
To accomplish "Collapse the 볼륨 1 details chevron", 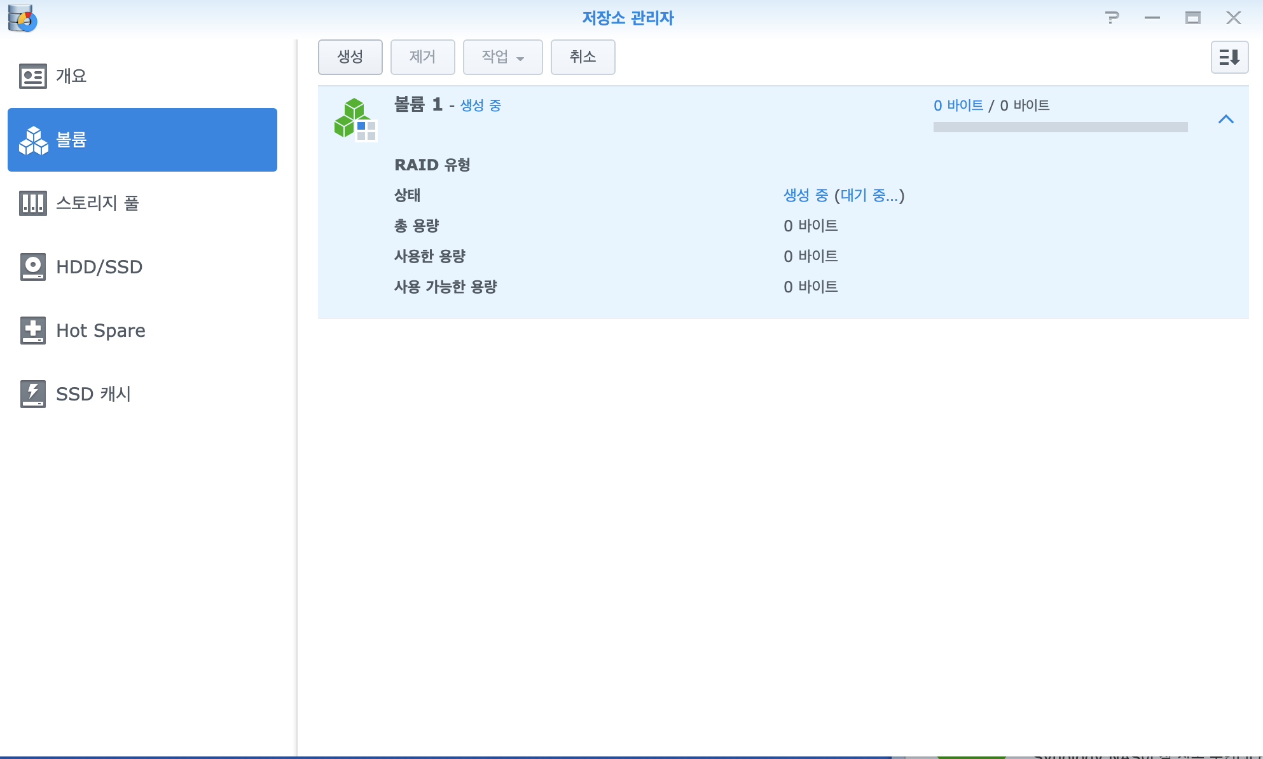I will tap(1225, 119).
